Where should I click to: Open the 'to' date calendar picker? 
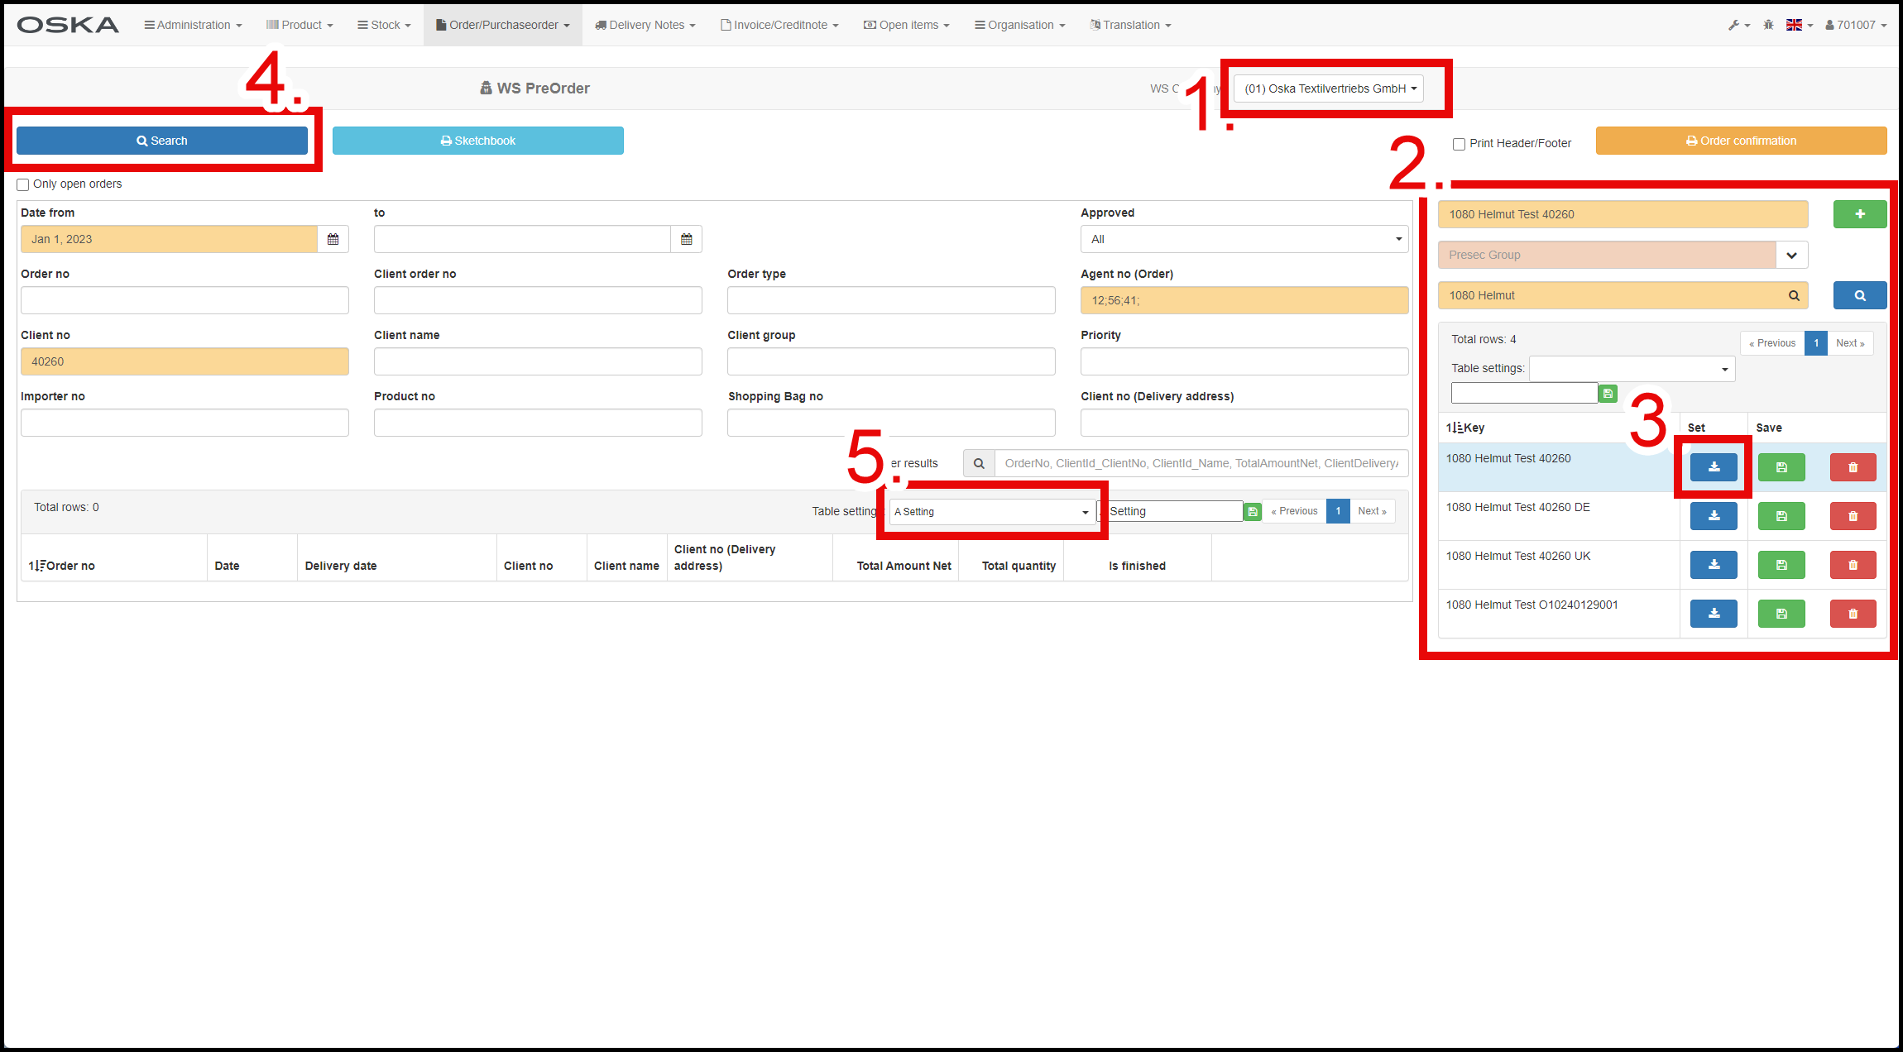click(x=686, y=239)
